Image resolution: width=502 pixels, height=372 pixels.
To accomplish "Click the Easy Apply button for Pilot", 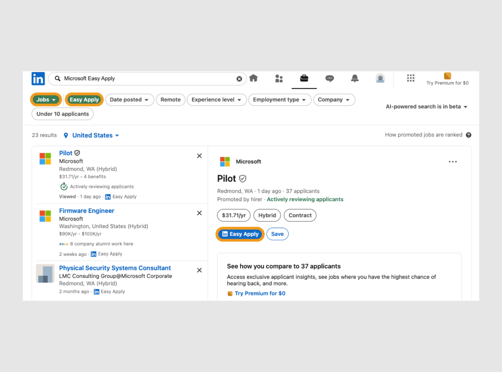I will [240, 234].
